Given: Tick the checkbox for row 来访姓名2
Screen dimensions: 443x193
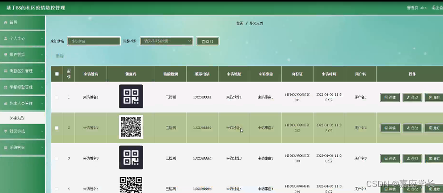Looking at the screenshot, I should pyautogui.click(x=57, y=127).
